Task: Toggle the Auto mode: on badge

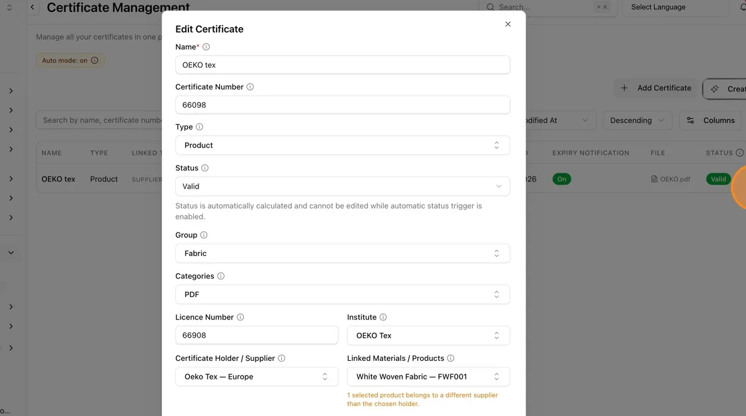Action: tap(70, 60)
